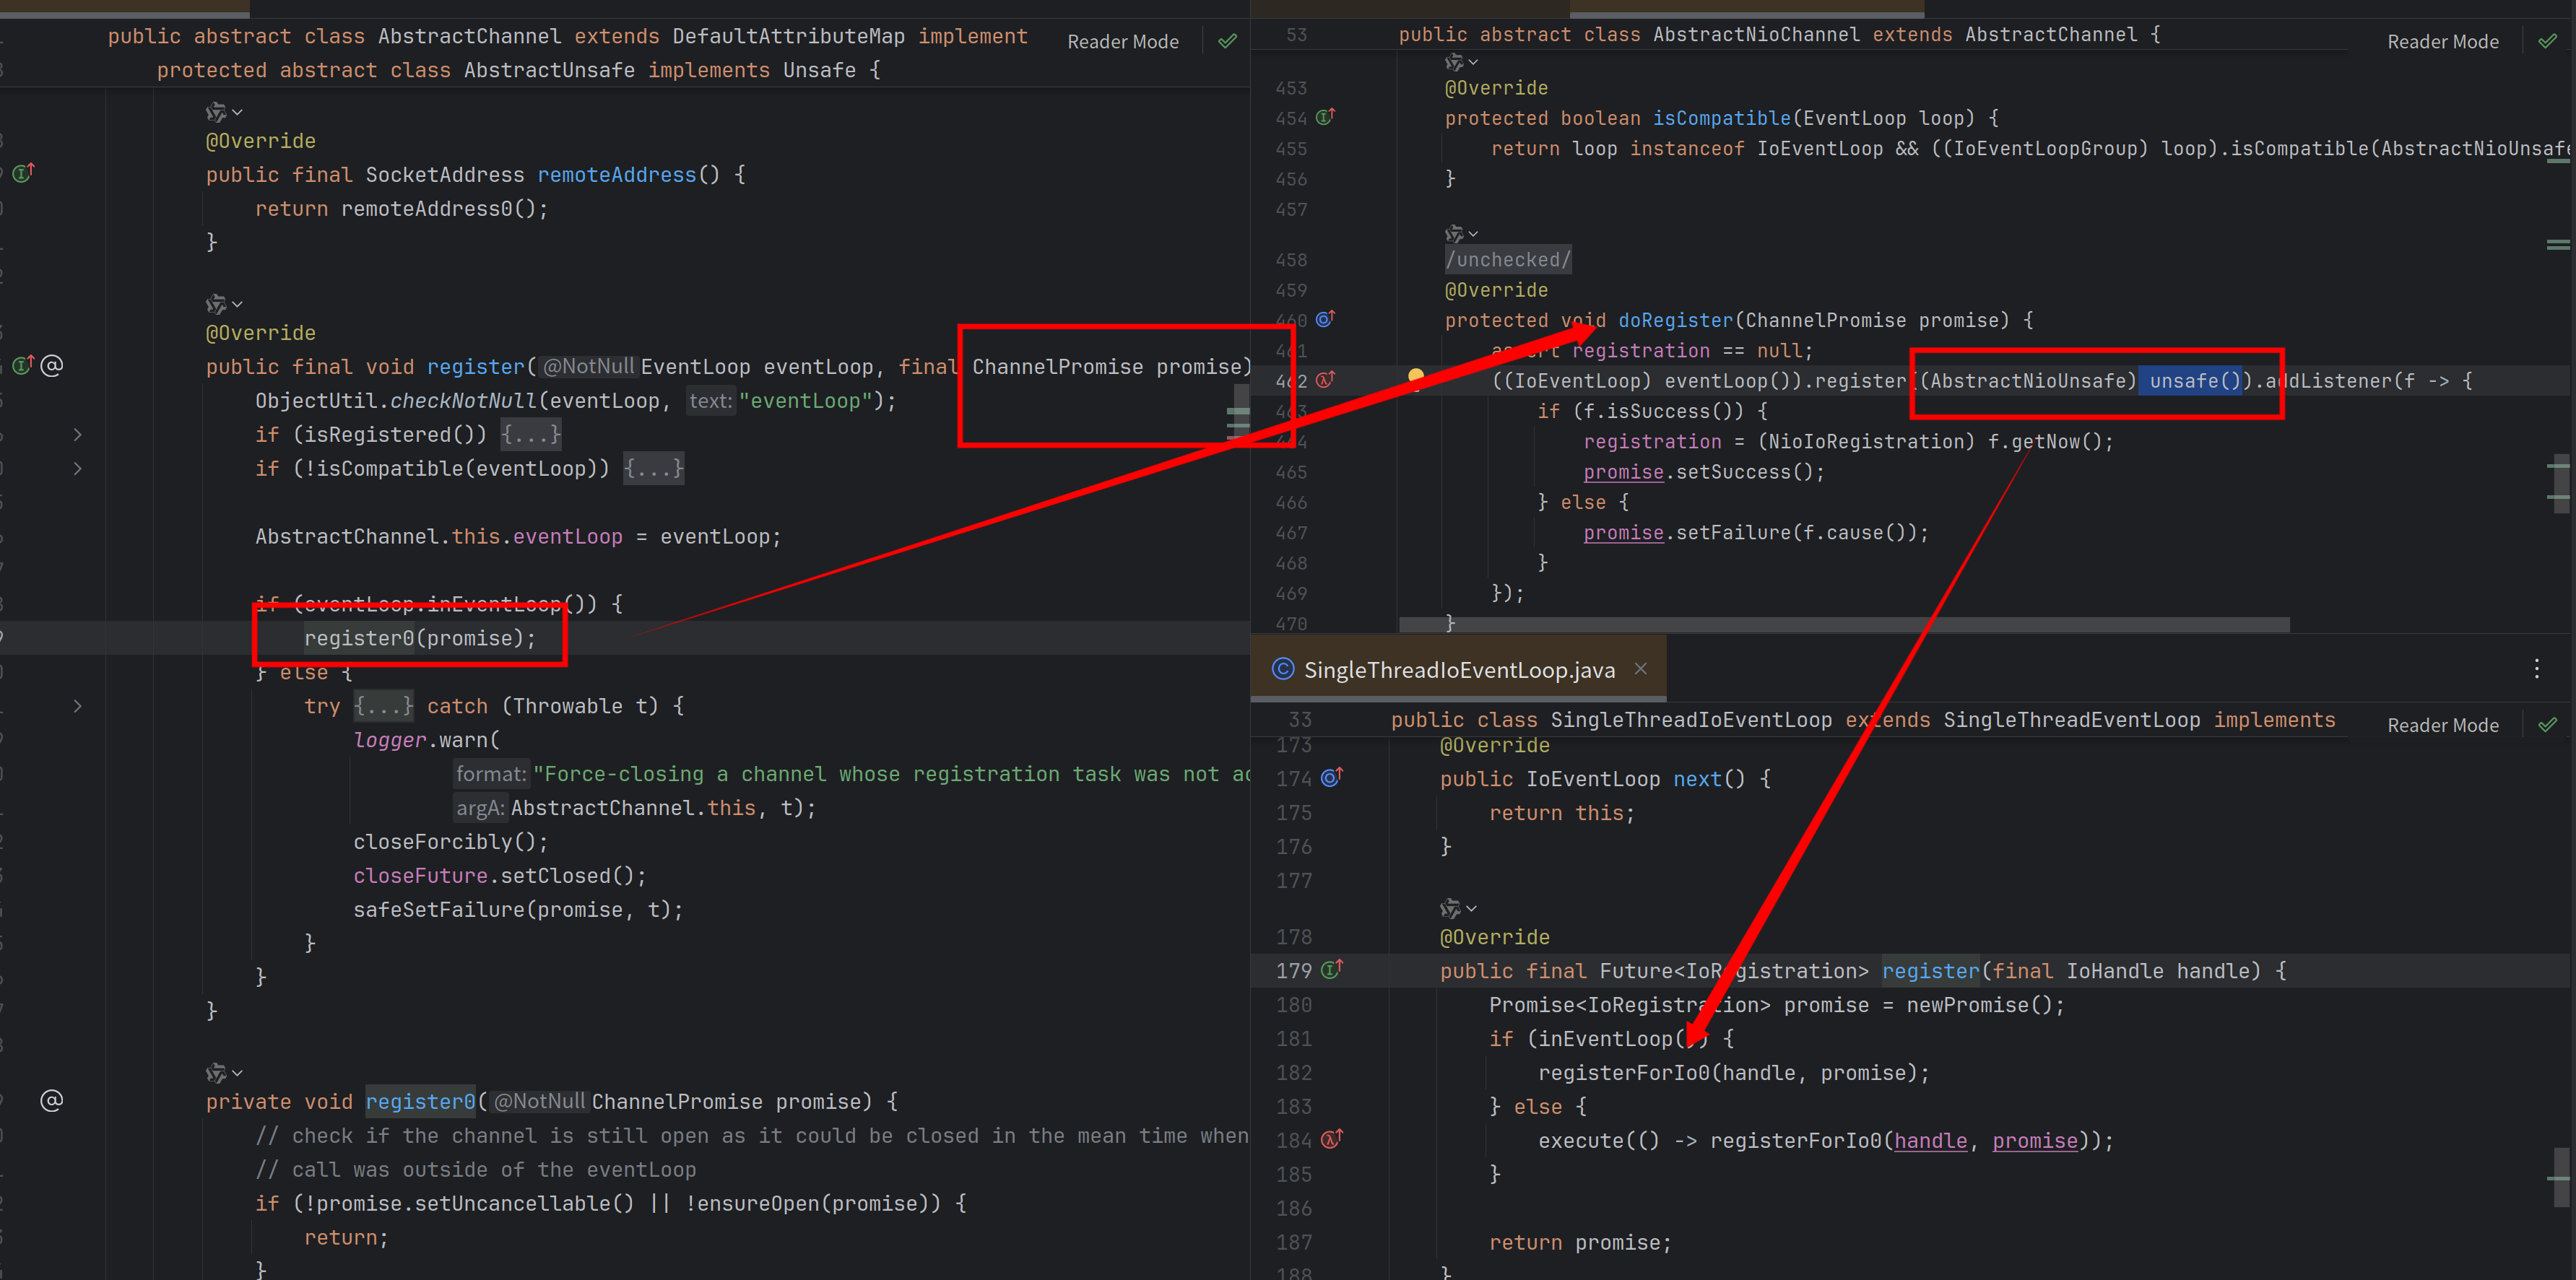The width and height of the screenshot is (2576, 1280).
Task: Click Reader Mode in SingleThreadIoEventLoop editor
Action: [x=2442, y=725]
